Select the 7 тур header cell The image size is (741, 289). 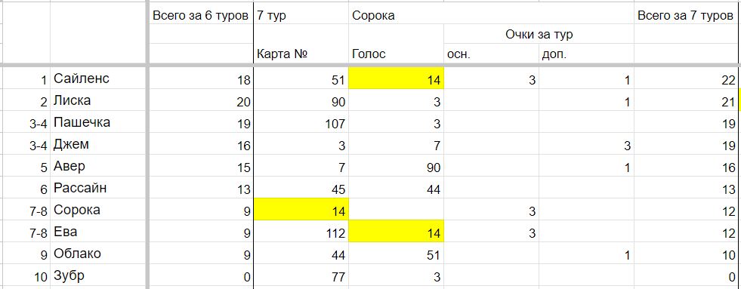coord(301,16)
